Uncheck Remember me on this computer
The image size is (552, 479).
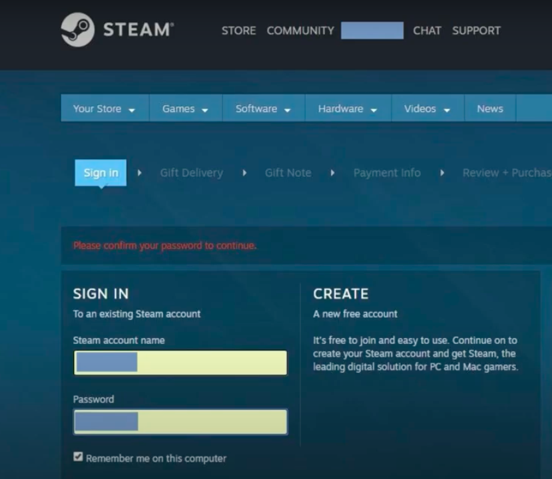pyautogui.click(x=78, y=456)
